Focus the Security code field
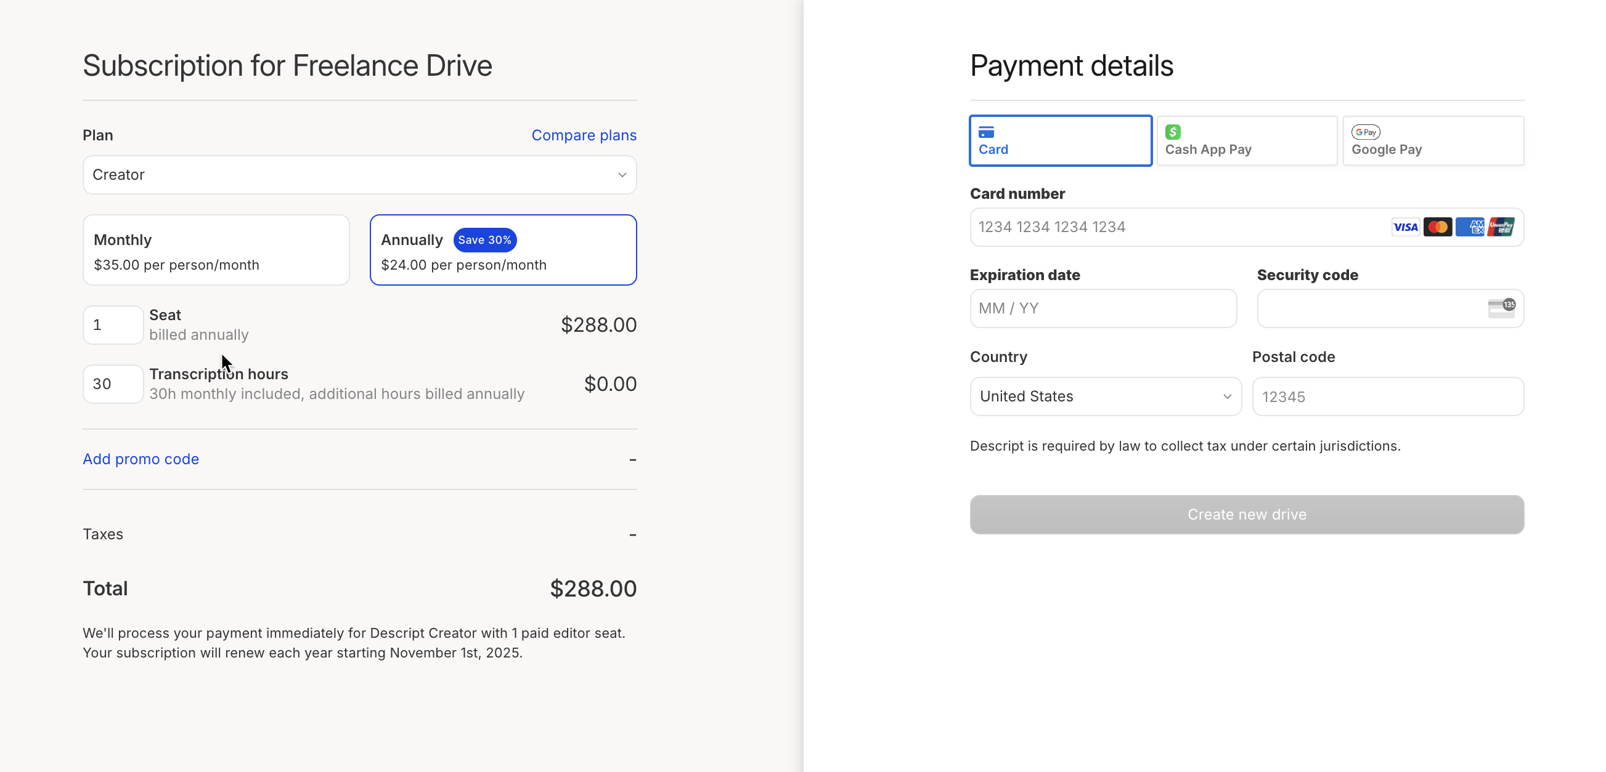This screenshot has height=772, width=1606. click(x=1390, y=308)
